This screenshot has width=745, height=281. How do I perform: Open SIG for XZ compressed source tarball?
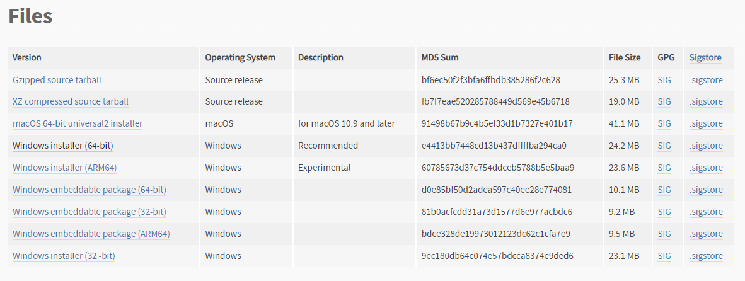click(664, 101)
